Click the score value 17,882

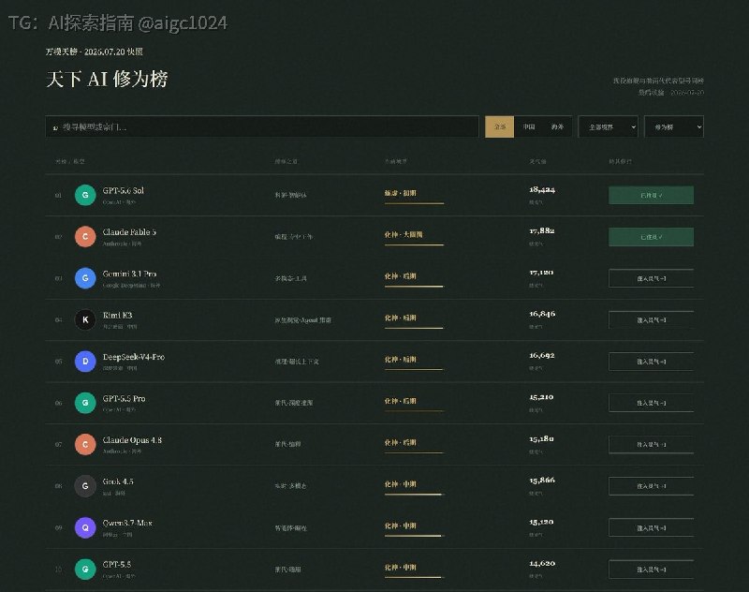coord(542,230)
